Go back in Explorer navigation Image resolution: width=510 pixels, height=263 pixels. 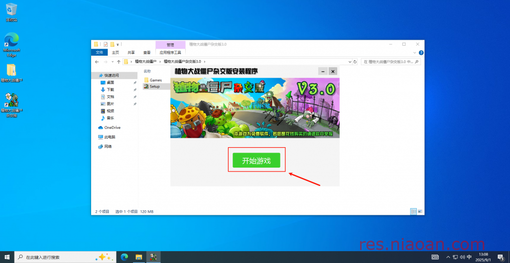pyautogui.click(x=97, y=62)
